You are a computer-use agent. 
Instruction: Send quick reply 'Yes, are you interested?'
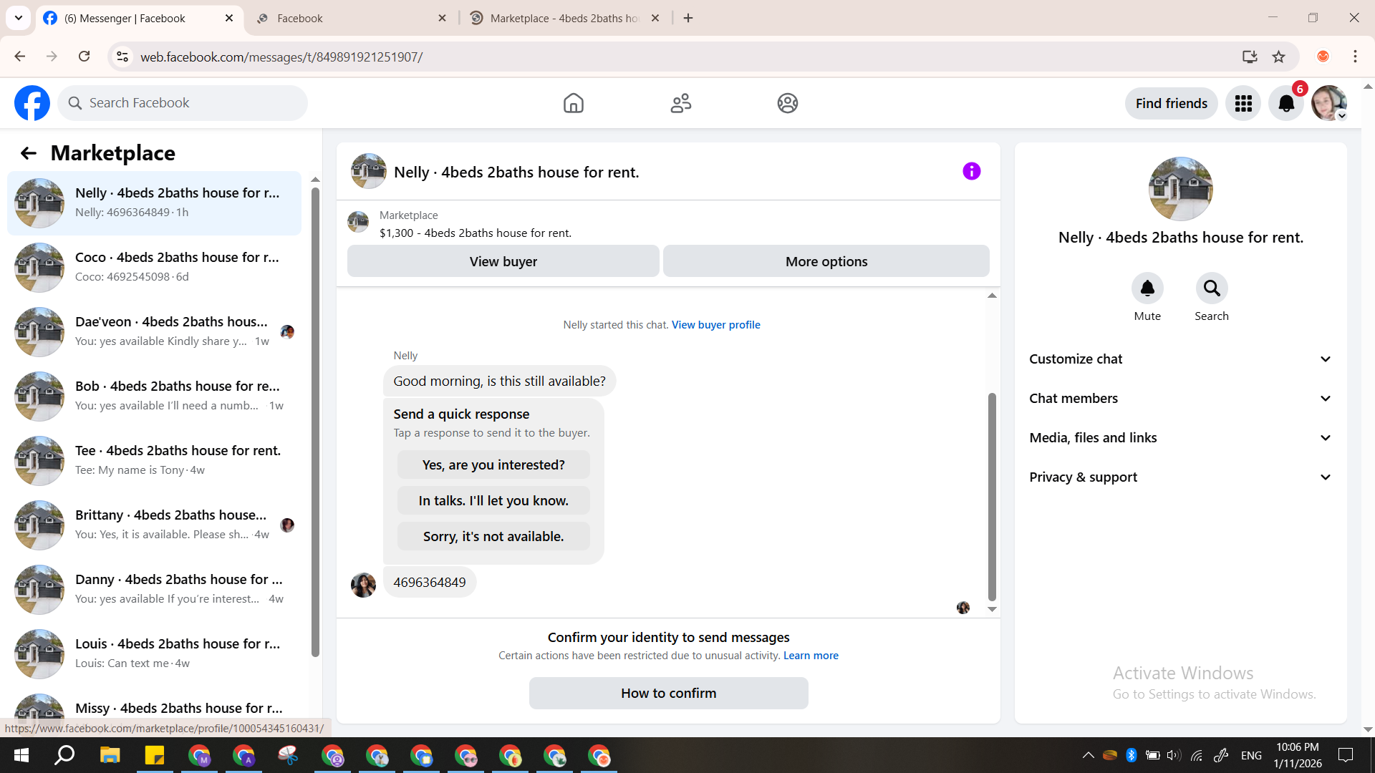click(493, 465)
